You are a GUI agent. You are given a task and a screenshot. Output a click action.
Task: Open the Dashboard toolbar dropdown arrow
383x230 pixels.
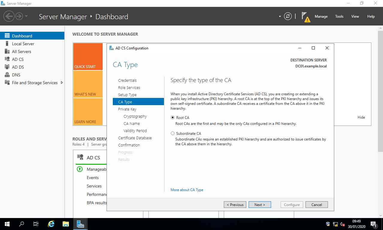coord(279,16)
